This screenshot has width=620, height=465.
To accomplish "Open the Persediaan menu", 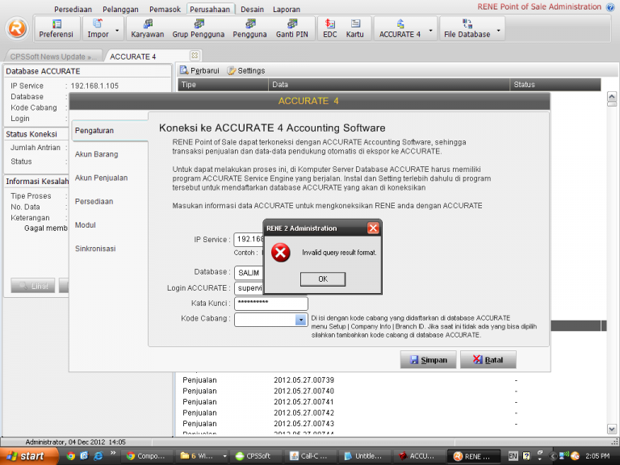I will [73, 9].
